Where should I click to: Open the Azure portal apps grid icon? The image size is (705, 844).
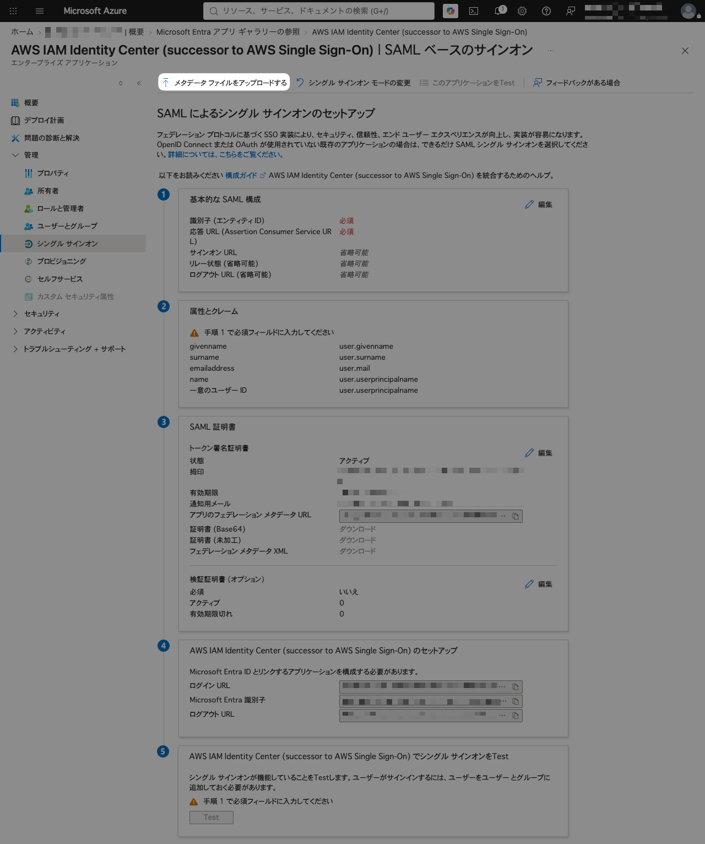[x=13, y=11]
